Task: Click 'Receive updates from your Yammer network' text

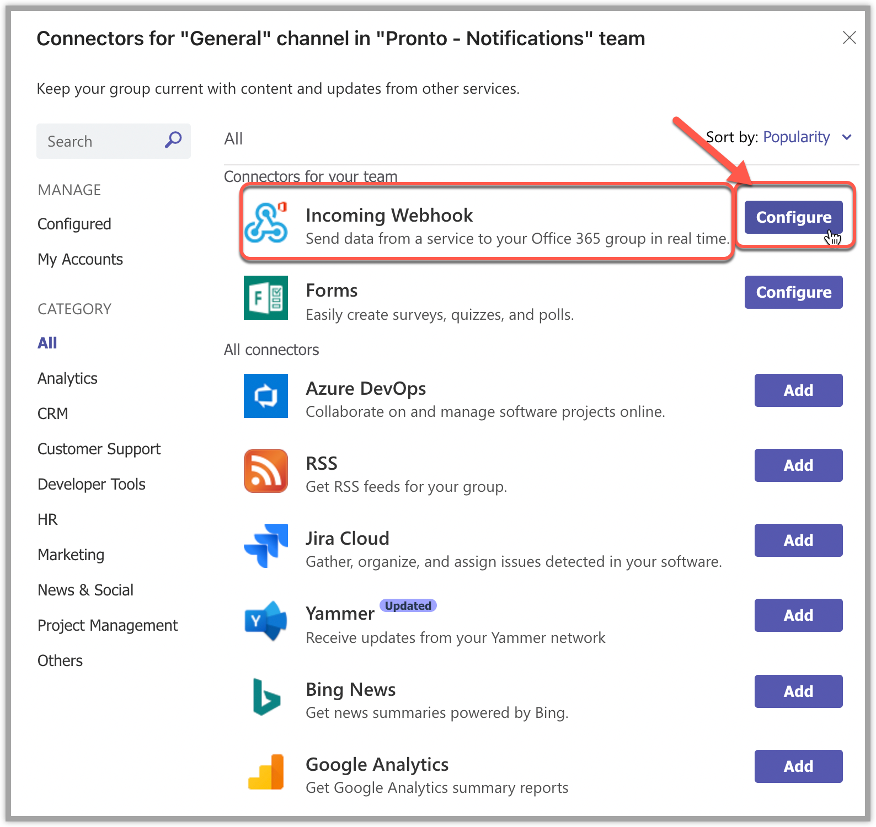Action: [456, 637]
